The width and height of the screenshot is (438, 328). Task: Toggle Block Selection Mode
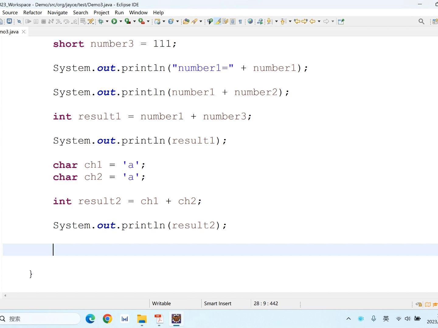pyautogui.click(x=233, y=21)
